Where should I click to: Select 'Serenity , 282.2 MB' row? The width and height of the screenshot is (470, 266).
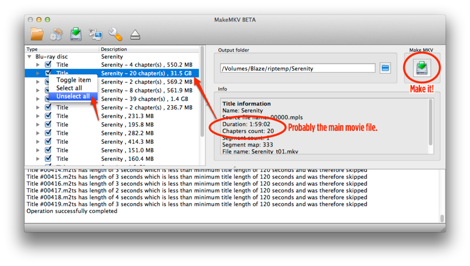pyautogui.click(x=127, y=133)
